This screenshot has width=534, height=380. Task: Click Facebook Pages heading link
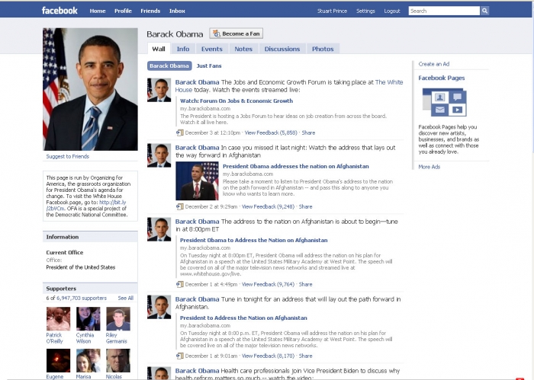tap(442, 78)
